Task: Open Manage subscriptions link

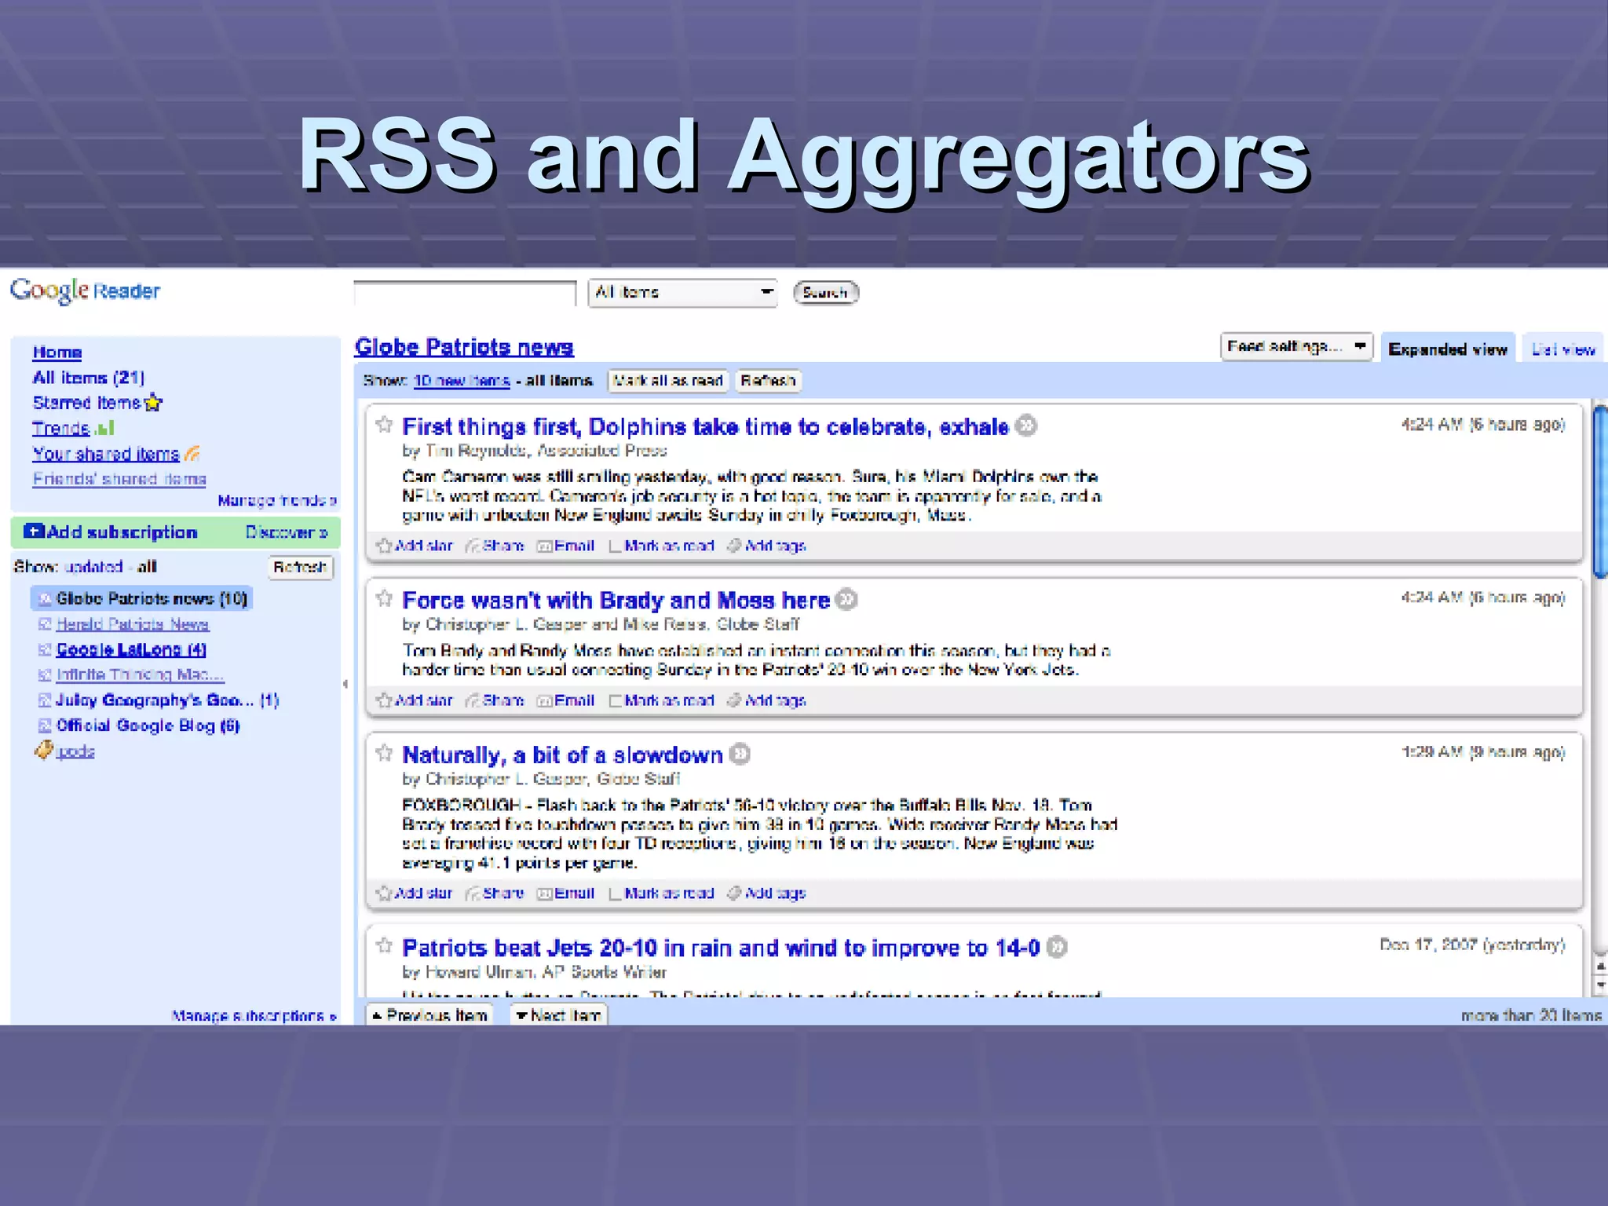Action: [x=254, y=1016]
